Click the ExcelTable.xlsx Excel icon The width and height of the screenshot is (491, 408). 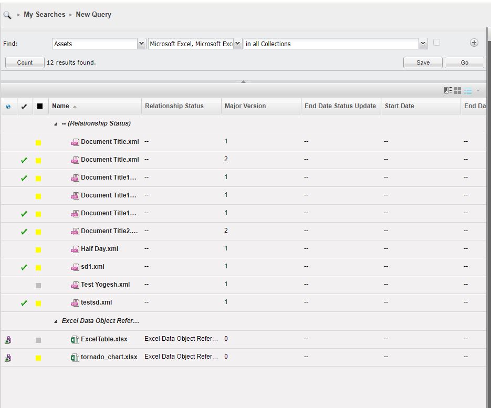point(75,339)
